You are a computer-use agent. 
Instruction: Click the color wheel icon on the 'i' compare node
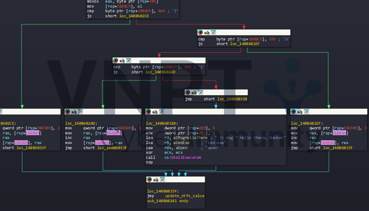(x=116, y=60)
